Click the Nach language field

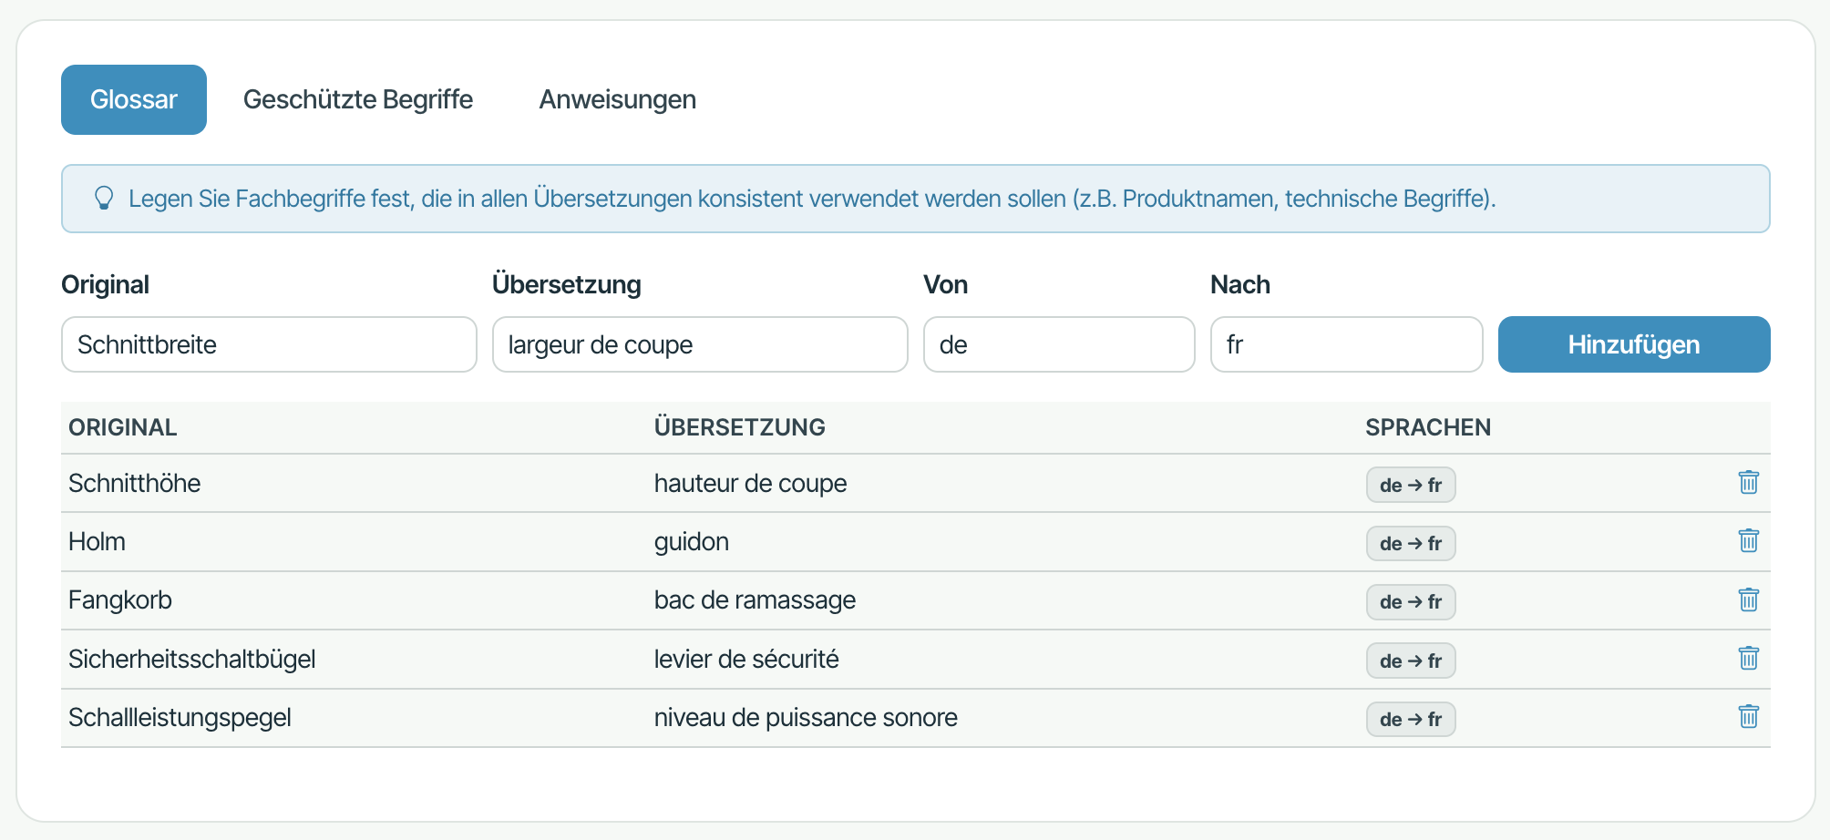coord(1346,344)
